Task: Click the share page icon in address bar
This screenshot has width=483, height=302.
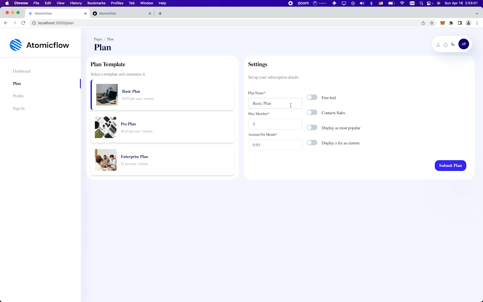Action: point(423,23)
